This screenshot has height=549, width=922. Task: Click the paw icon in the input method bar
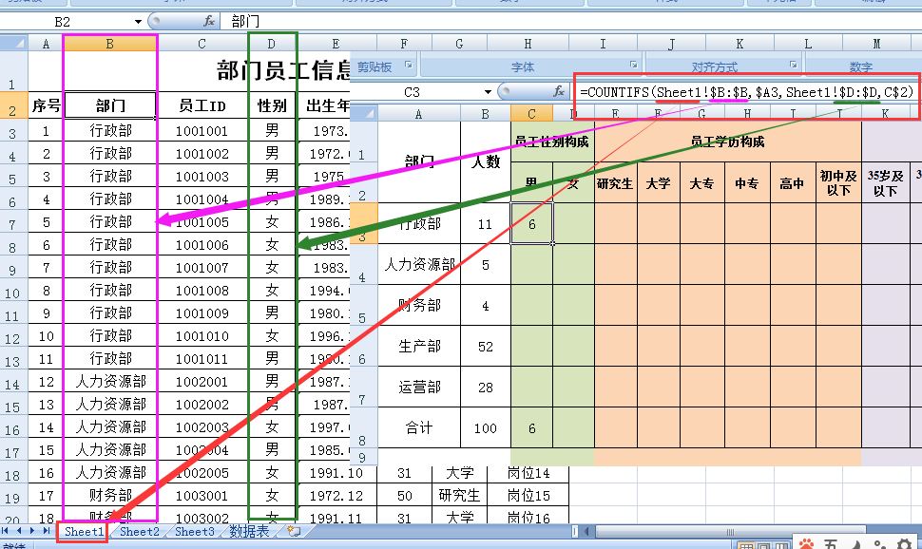point(806,544)
